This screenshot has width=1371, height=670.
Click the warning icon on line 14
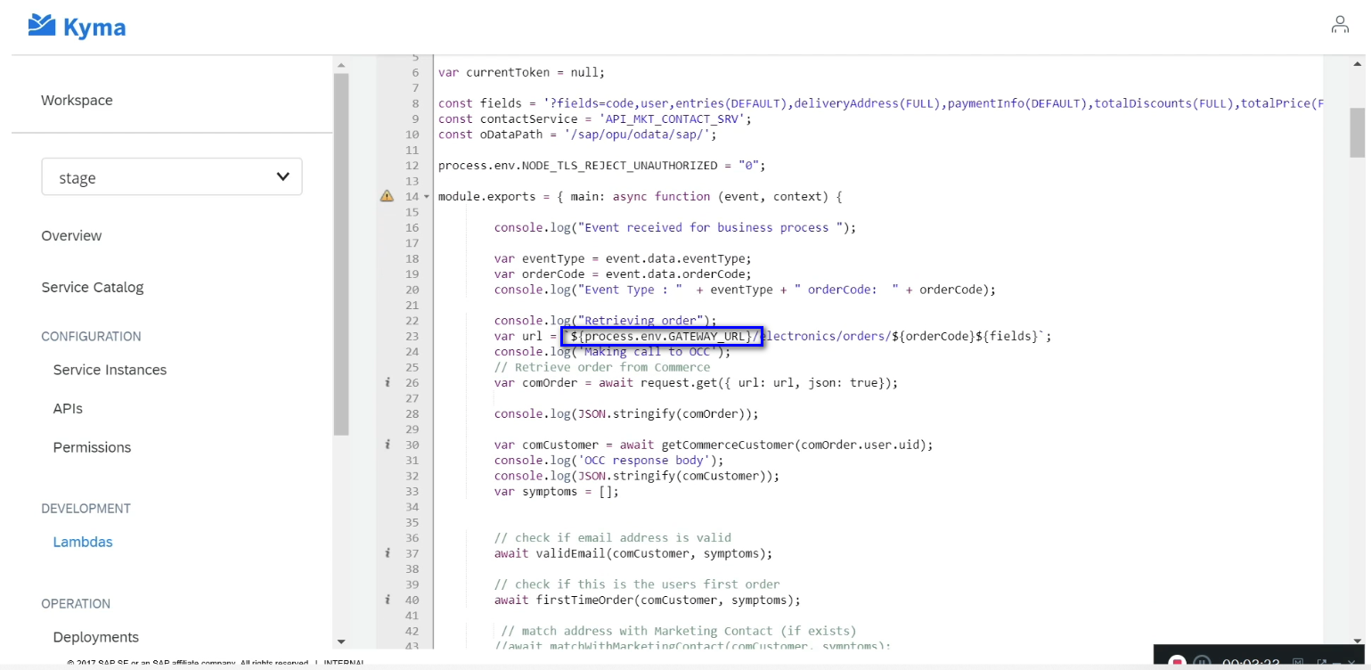click(387, 196)
